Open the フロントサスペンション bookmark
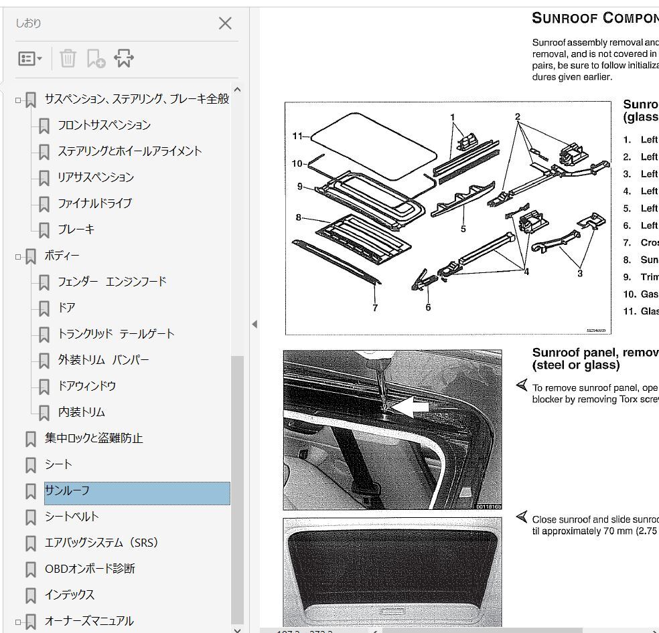This screenshot has height=633, width=659. [104, 125]
